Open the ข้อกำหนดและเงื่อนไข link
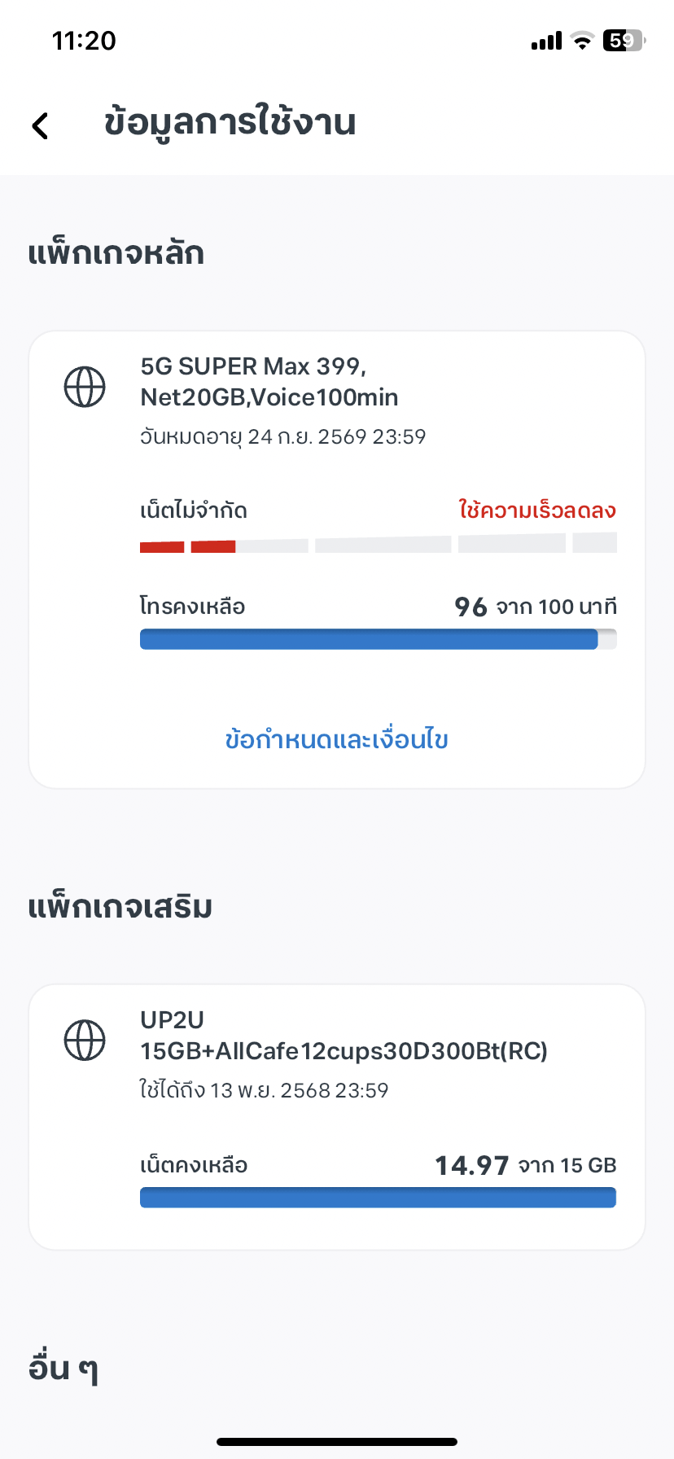This screenshot has width=674, height=1459. (x=336, y=739)
